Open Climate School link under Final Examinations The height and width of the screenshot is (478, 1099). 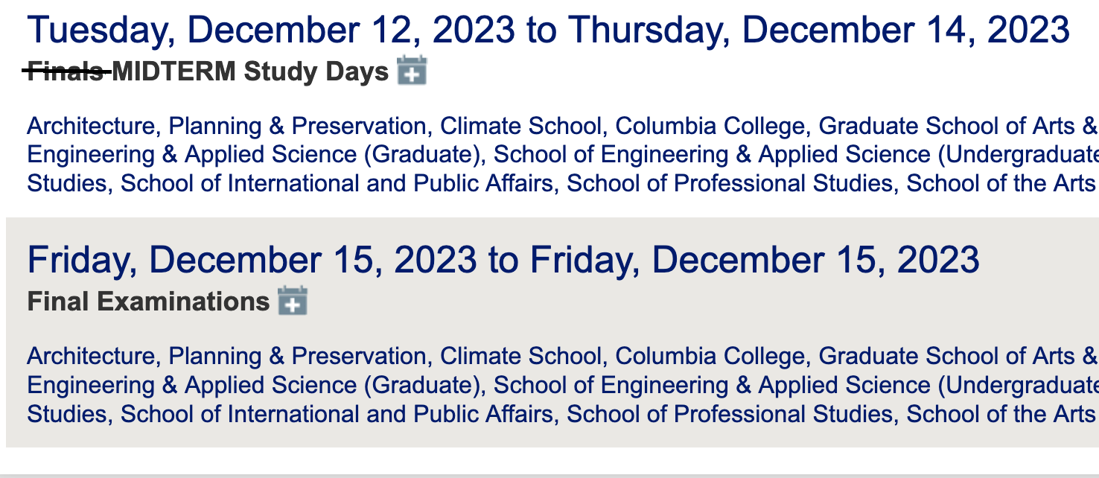pyautogui.click(x=520, y=356)
